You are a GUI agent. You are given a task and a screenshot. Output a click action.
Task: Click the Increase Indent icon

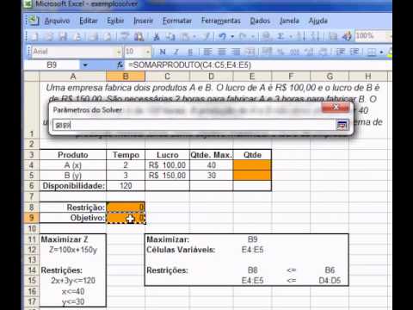pyautogui.click(x=354, y=52)
